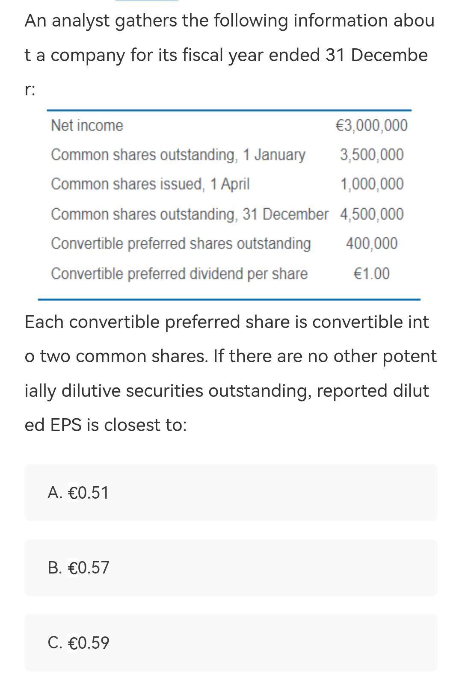This screenshot has width=462, height=680.
Task: Click the question intro line starting with An analyst gathers
Action: click(x=229, y=21)
